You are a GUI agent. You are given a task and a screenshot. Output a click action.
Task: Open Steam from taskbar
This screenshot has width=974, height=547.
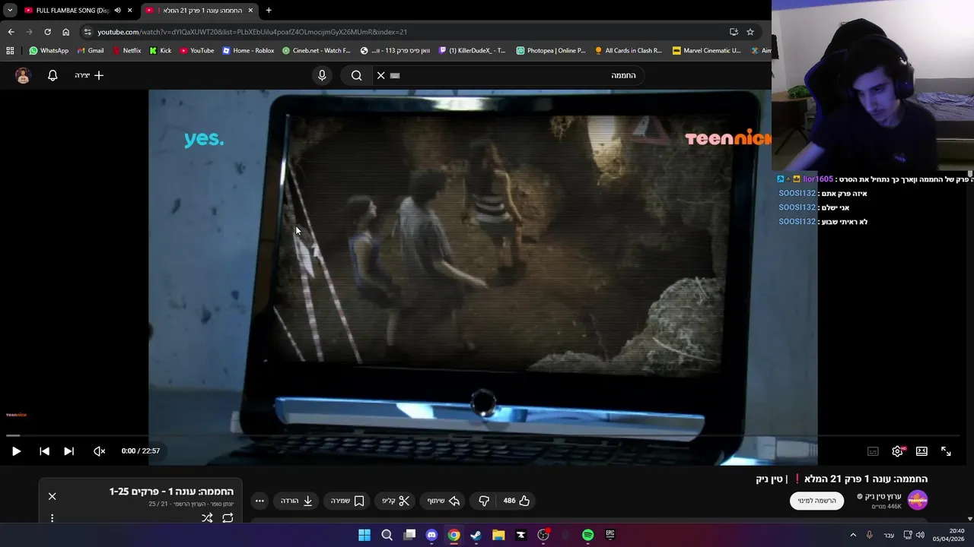[x=476, y=535]
